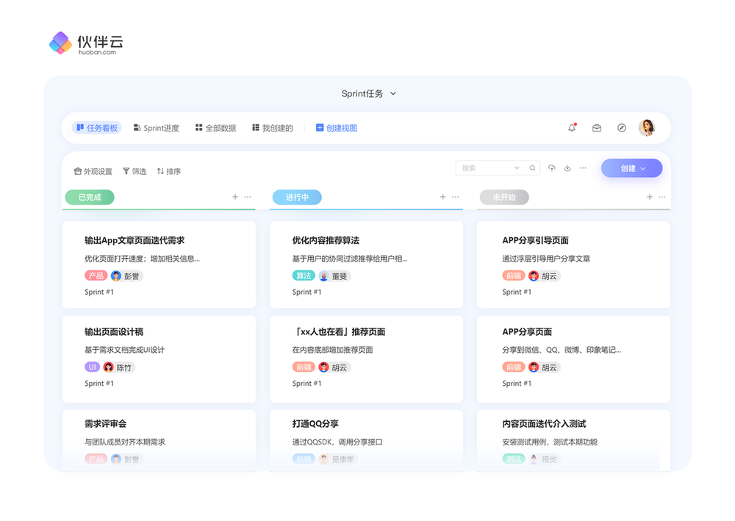
Task: Switch to the 全部数据 tab
Action: (215, 128)
